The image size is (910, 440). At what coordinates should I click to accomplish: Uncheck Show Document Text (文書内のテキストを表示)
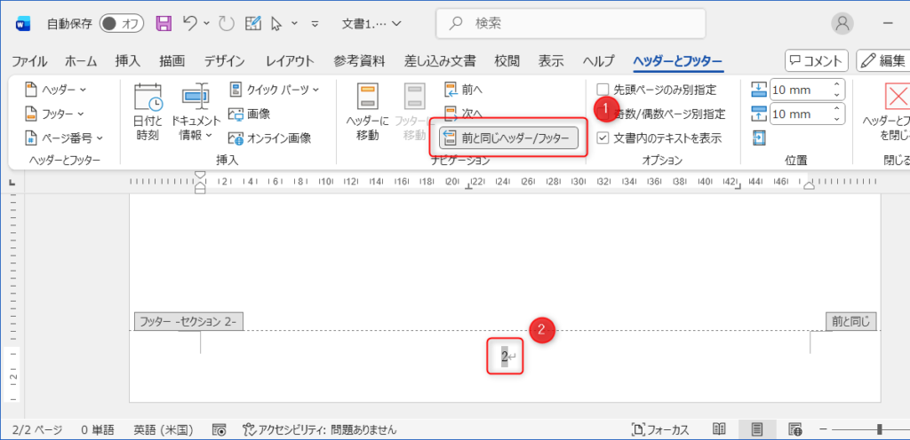pos(603,137)
